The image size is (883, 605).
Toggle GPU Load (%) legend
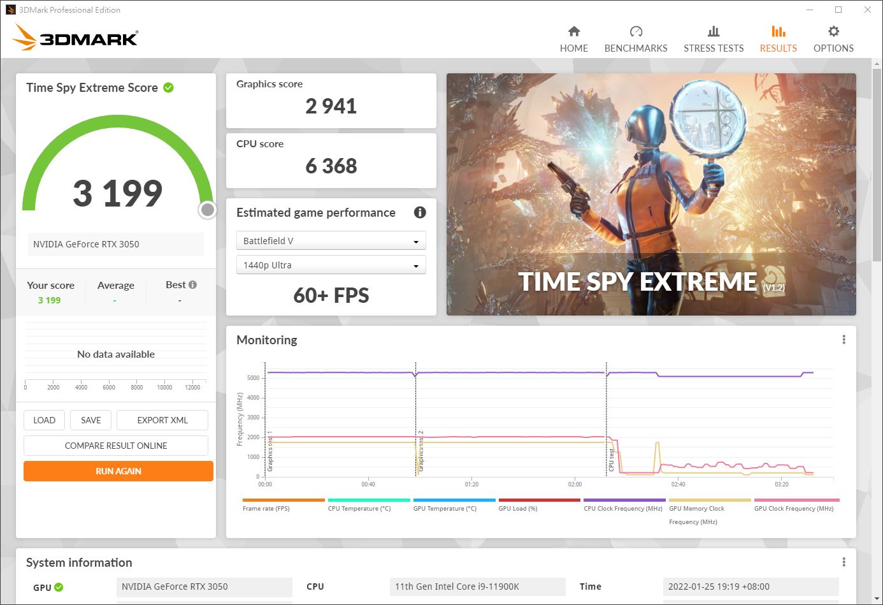pos(540,505)
